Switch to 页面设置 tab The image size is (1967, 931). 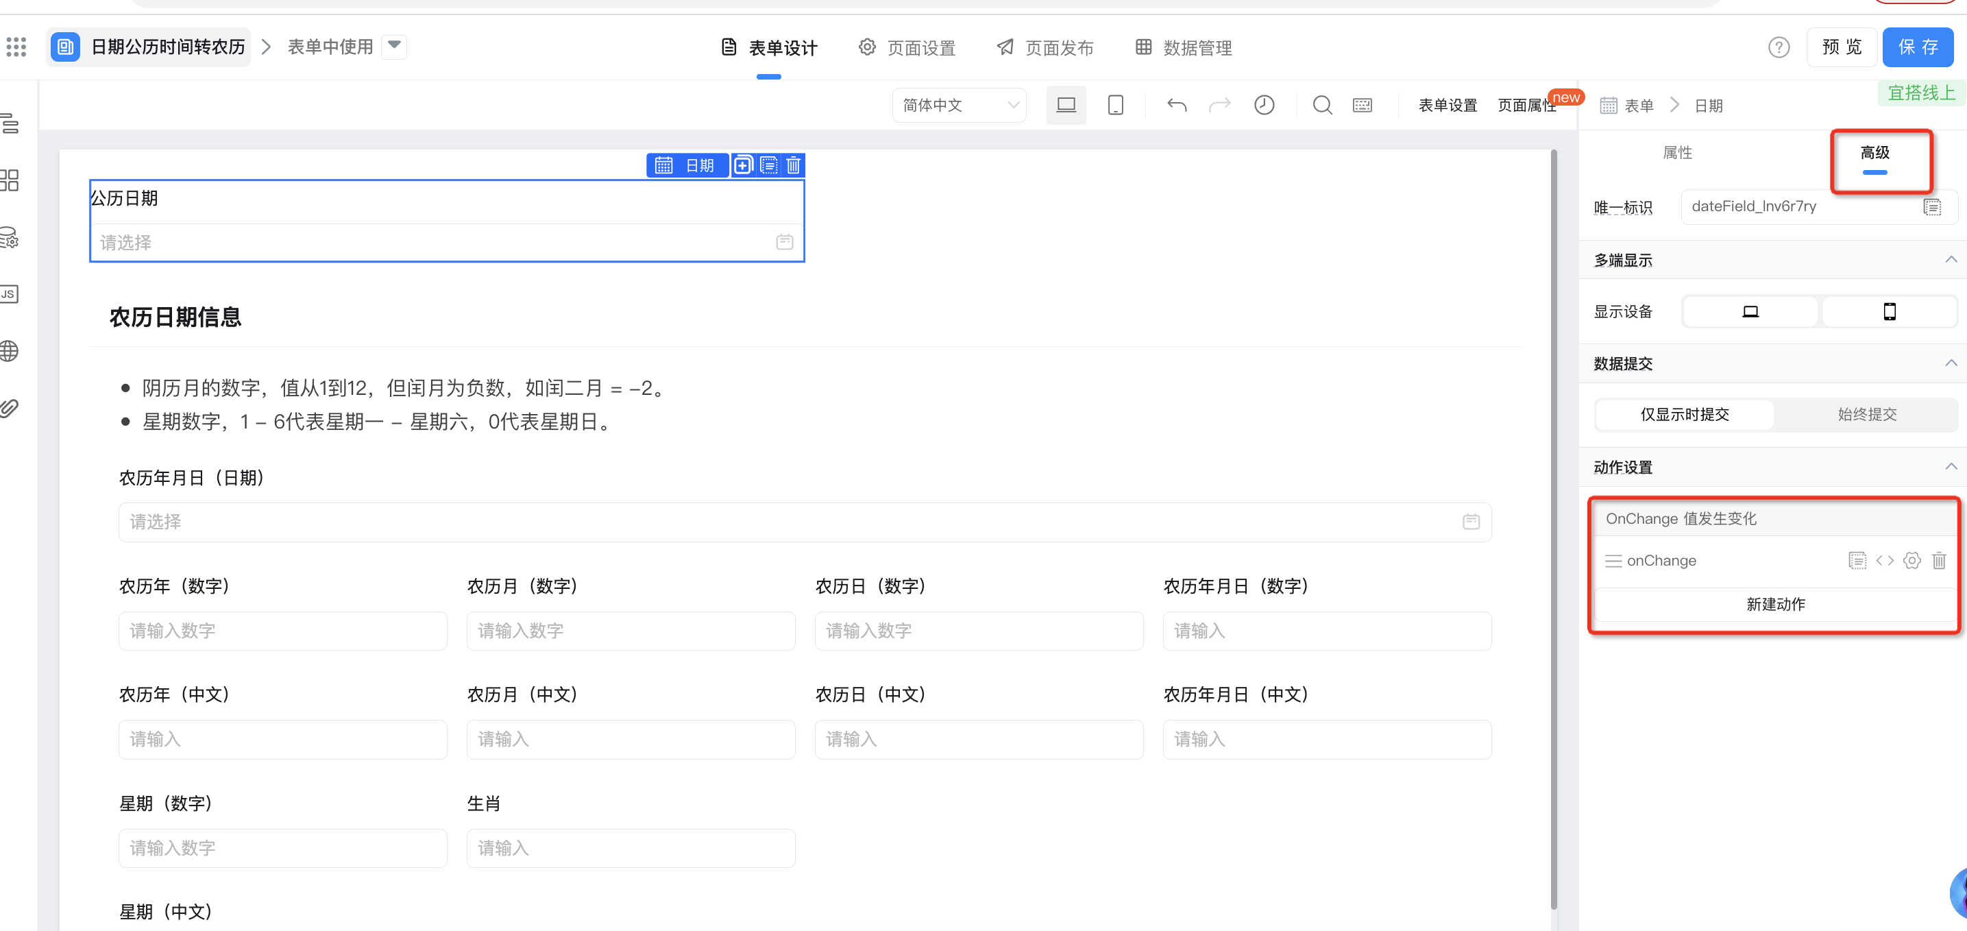click(x=906, y=48)
